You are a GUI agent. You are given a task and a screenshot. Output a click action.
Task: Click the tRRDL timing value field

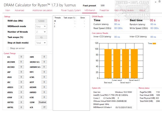point(21,92)
